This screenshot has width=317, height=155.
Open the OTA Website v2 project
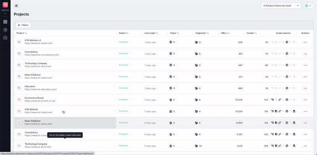[33, 40]
